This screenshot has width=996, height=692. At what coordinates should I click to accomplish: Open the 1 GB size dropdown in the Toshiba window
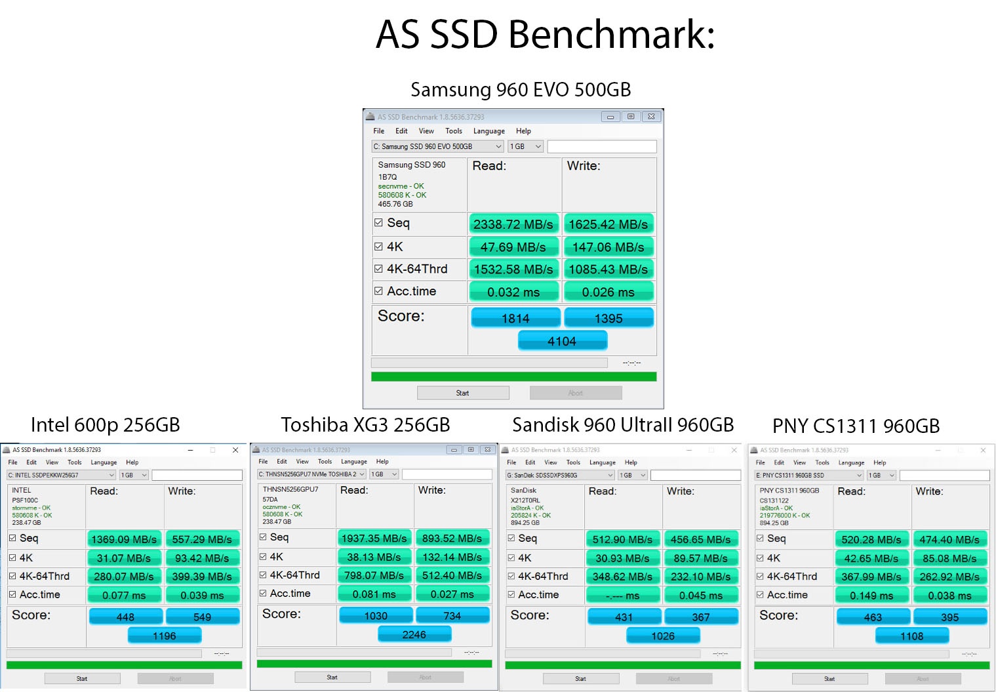(x=384, y=474)
